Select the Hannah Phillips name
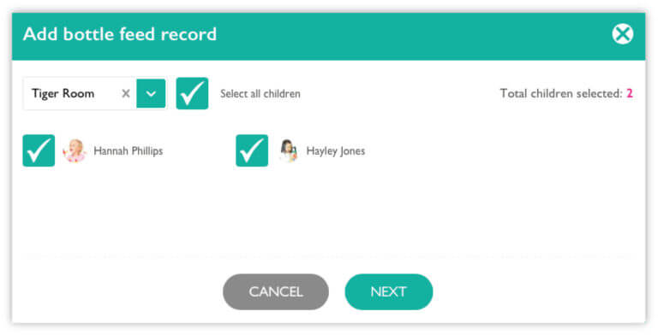The image size is (658, 335). pos(128,150)
